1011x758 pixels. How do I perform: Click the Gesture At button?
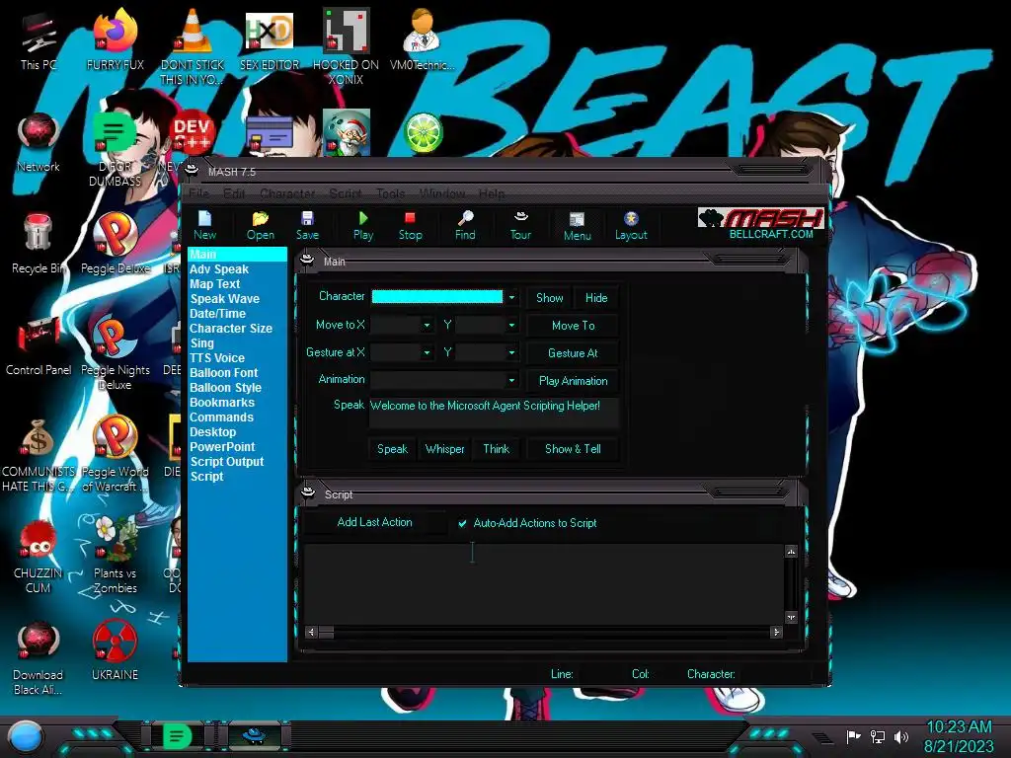coord(574,353)
